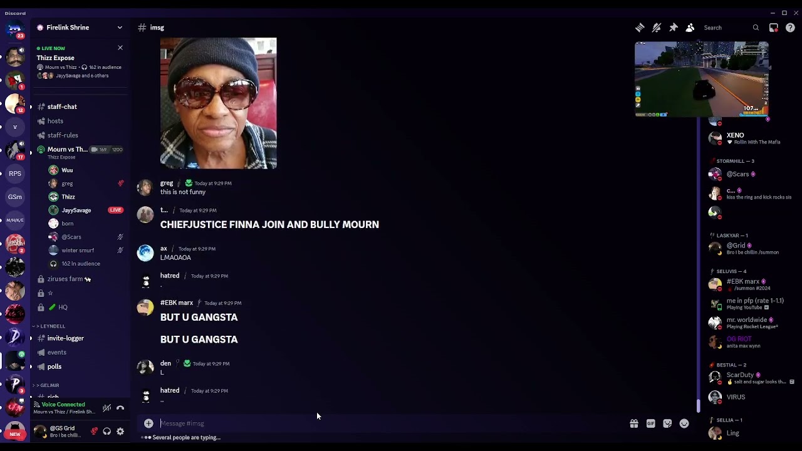
Task: Open the M/H/K/E server icon
Action: point(15,220)
